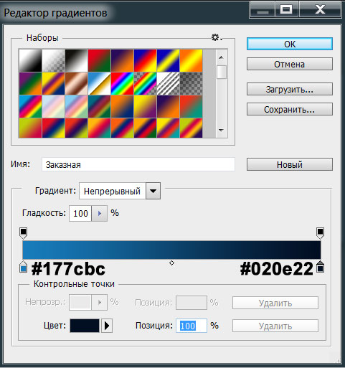Pick the blue-yellow-blue gradient preset
Viewport: 345px width, 368px height.
[x=168, y=61]
